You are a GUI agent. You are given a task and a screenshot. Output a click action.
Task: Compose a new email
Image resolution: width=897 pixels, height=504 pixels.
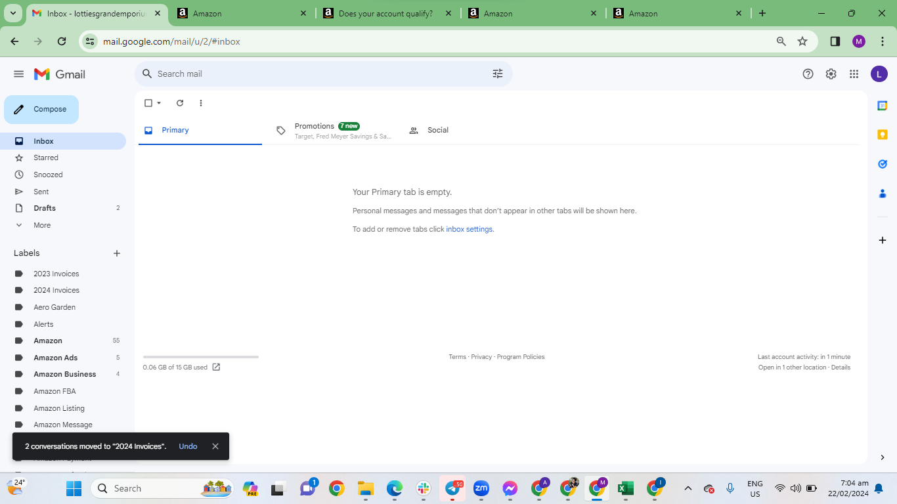tap(41, 110)
